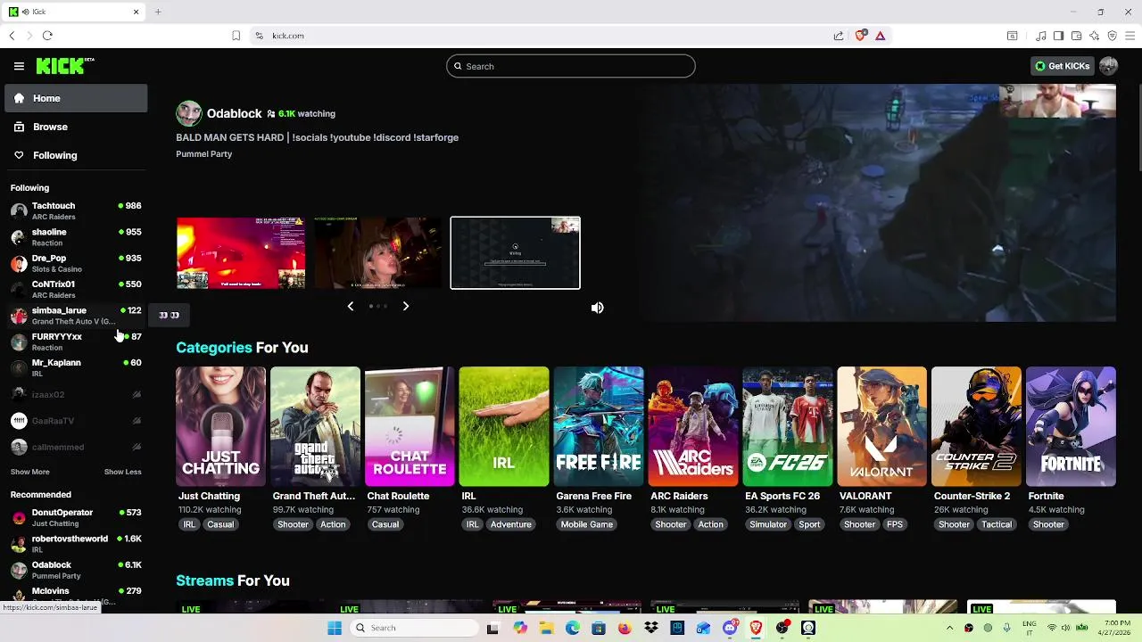Open Mr_Kaplann channel in Following
The width and height of the screenshot is (1142, 642).
[x=76, y=367]
